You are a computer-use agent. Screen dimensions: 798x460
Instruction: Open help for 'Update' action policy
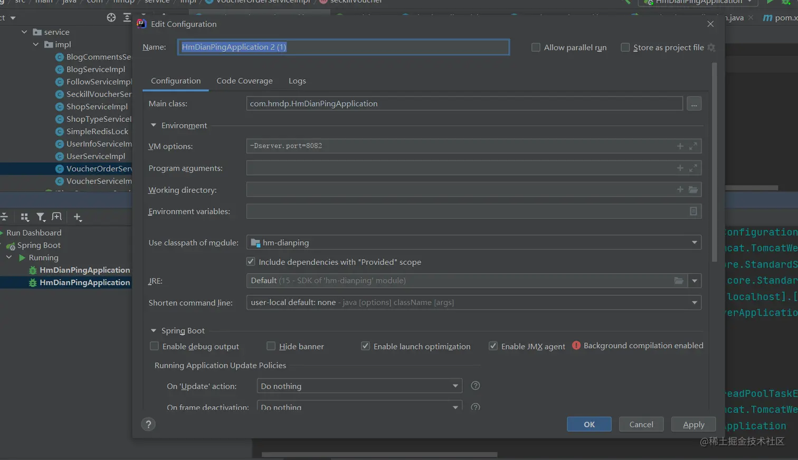coord(475,386)
